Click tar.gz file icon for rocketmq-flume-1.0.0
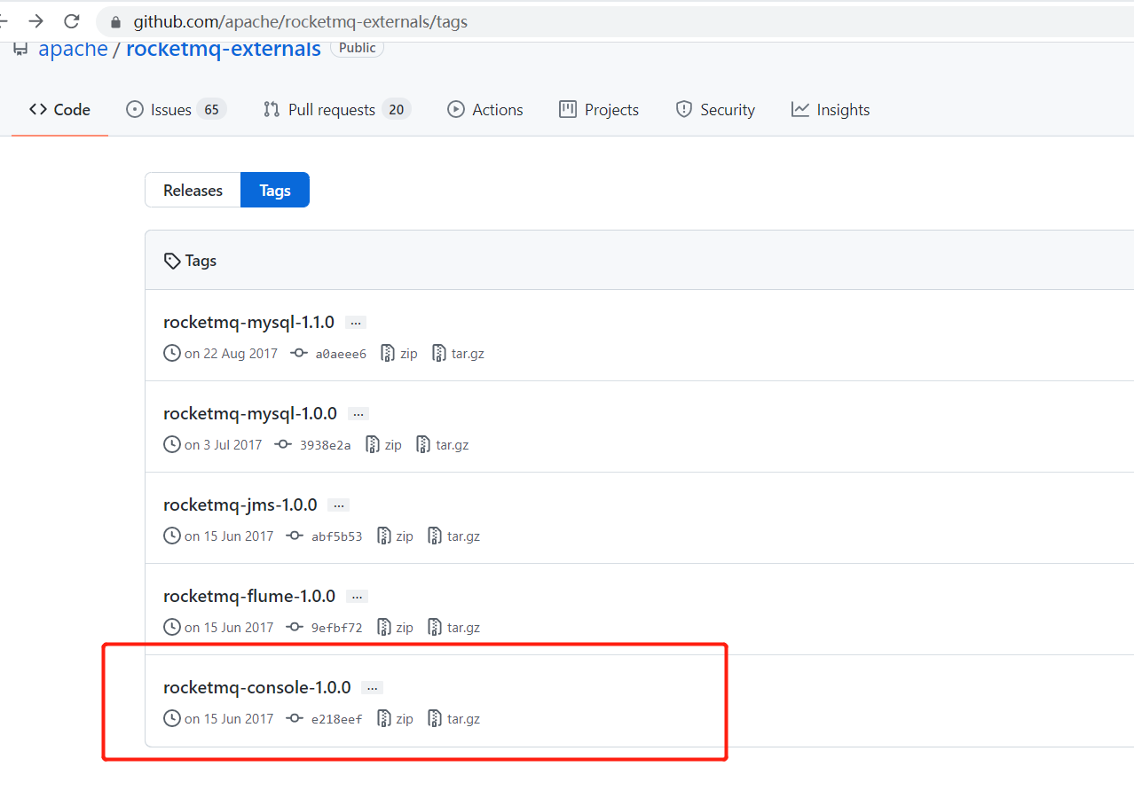 436,627
